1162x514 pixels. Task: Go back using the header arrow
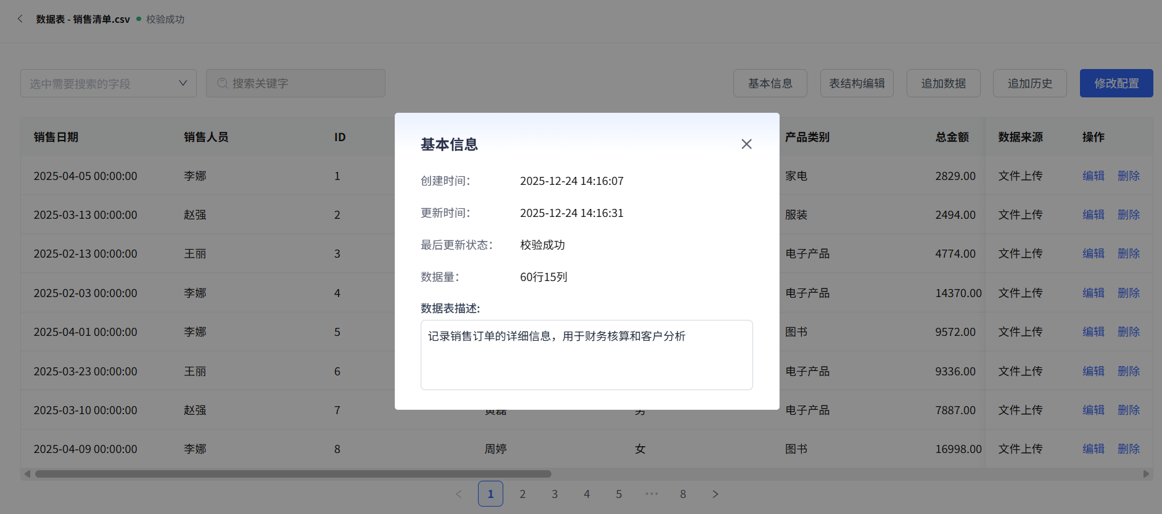20,19
